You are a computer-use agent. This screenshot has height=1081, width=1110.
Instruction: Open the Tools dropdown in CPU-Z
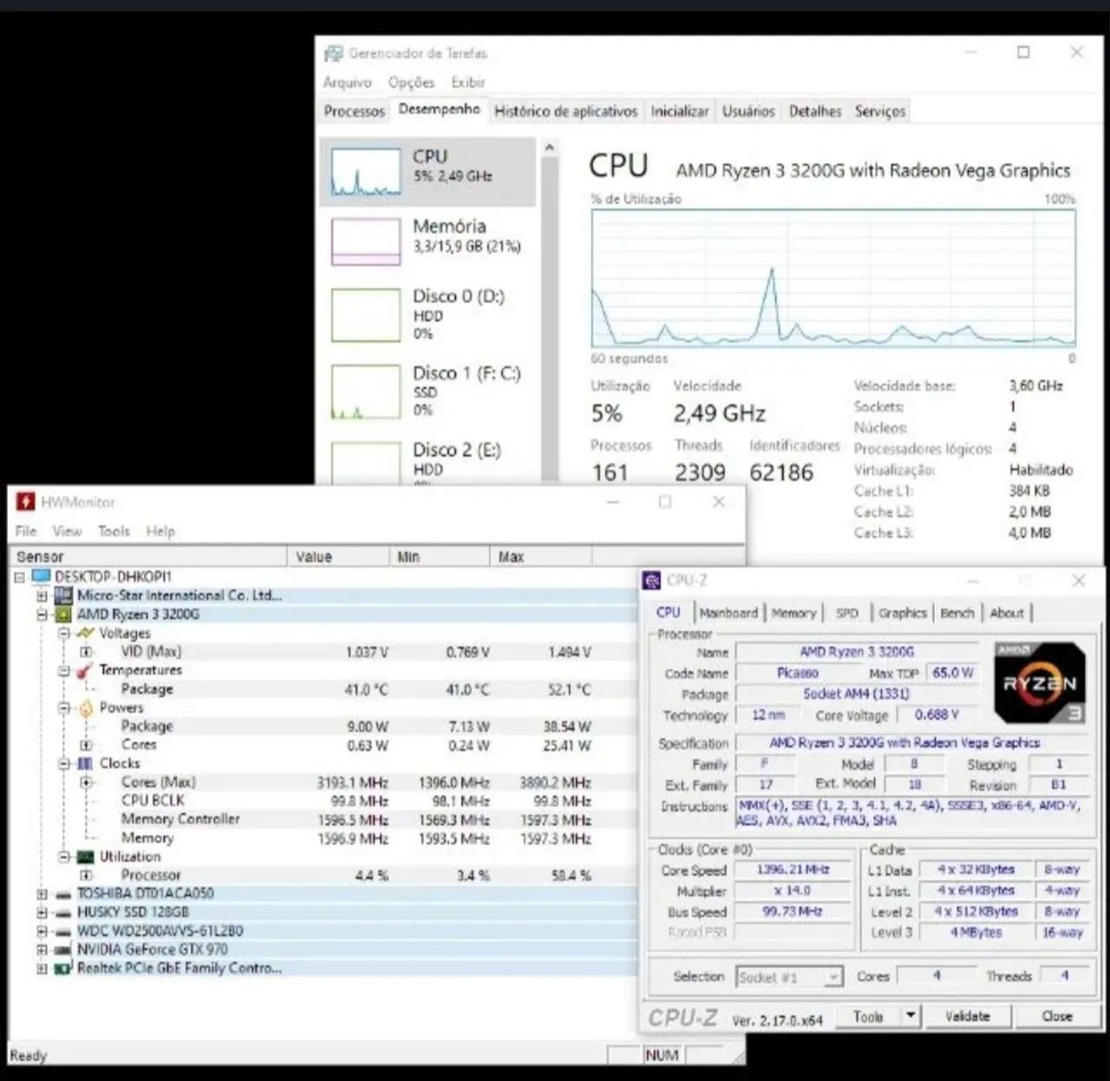pos(910,1015)
